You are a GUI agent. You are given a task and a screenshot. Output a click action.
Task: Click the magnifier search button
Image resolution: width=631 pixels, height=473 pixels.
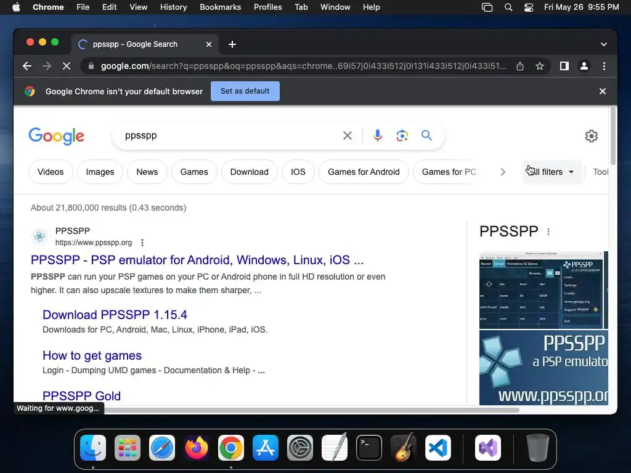(426, 135)
